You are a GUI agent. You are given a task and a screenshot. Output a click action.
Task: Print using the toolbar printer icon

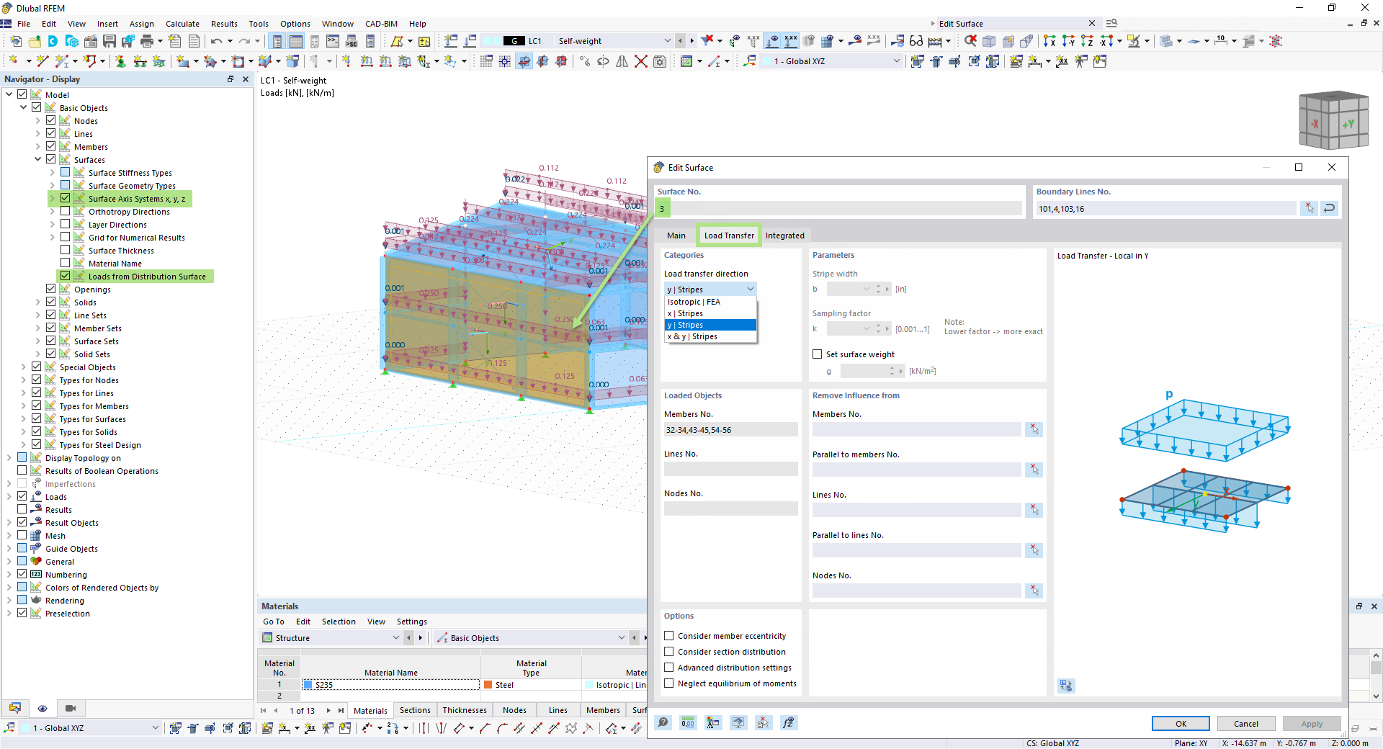tap(147, 41)
